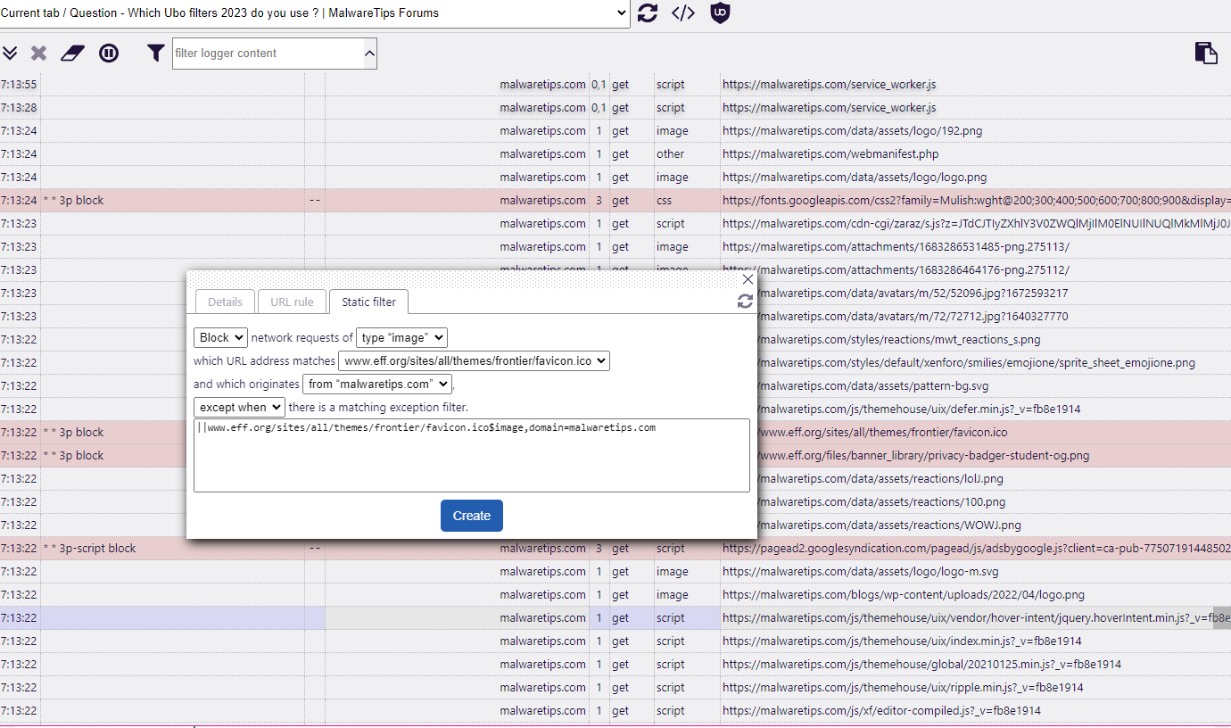The width and height of the screenshot is (1231, 728).
Task: Click inside the static filter text area
Action: click(472, 455)
